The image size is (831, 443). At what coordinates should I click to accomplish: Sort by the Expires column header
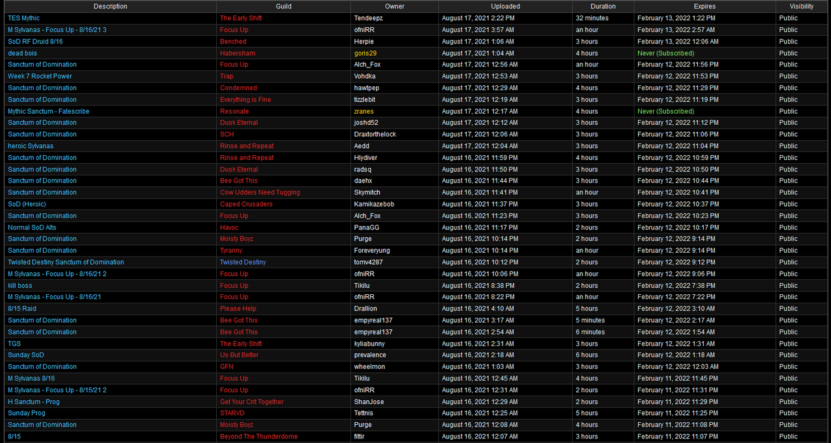pos(704,6)
